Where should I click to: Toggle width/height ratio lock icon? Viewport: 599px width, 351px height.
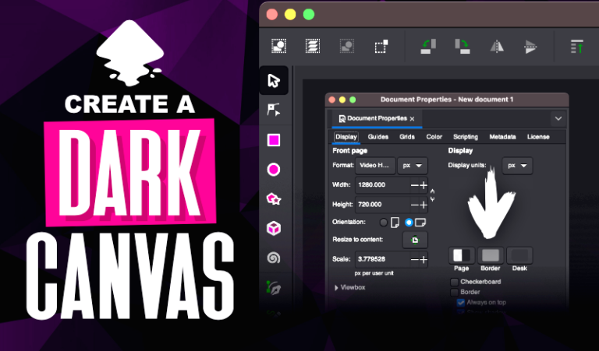tap(432, 195)
